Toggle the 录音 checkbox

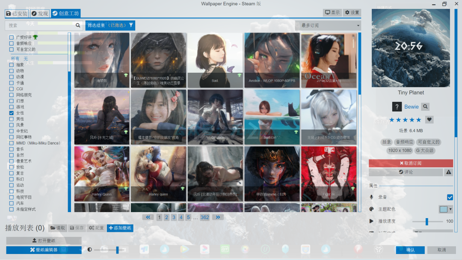450,197
